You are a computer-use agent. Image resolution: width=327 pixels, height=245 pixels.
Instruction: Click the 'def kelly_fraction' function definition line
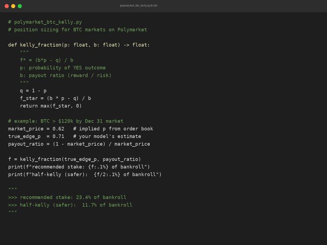point(79,45)
